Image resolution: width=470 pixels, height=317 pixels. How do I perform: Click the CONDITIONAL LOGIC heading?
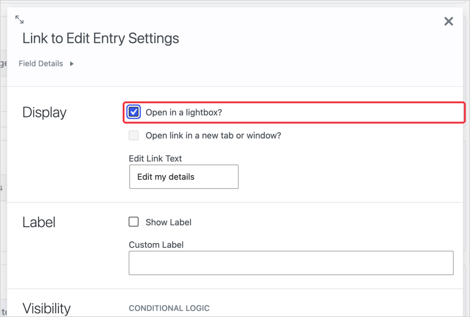click(169, 308)
